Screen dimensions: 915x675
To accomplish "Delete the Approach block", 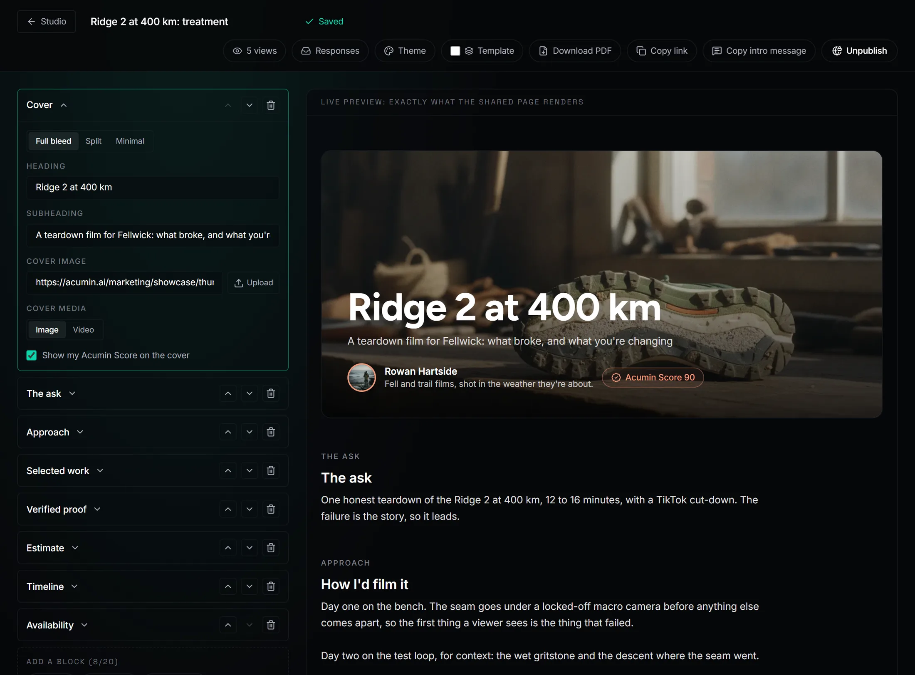I will click(271, 432).
